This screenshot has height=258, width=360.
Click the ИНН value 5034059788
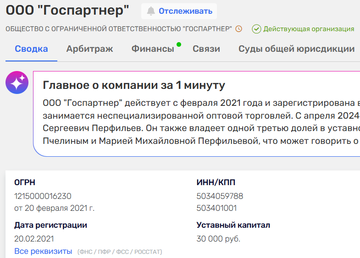(x=220, y=196)
